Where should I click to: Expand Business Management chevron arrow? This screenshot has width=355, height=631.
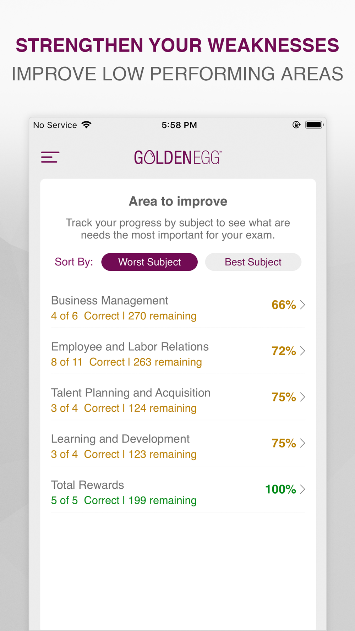302,305
